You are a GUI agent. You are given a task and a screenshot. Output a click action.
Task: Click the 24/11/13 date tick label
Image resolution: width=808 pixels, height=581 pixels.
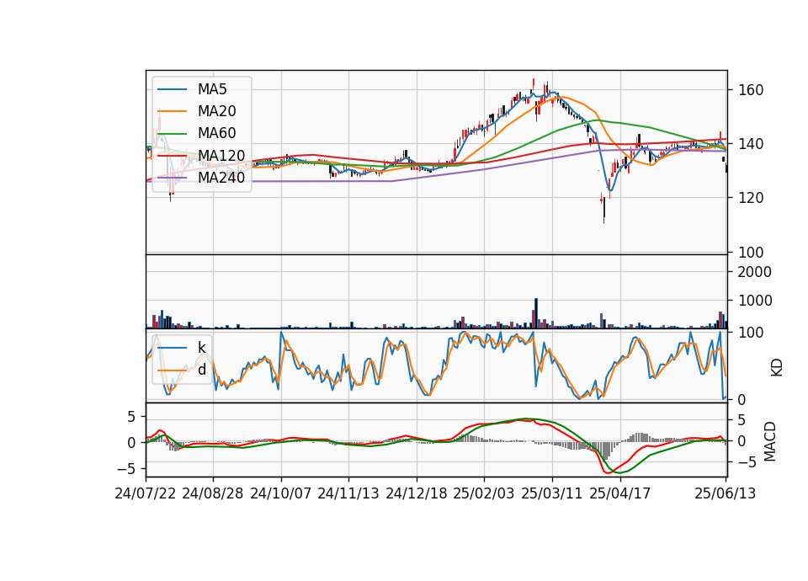pos(348,493)
